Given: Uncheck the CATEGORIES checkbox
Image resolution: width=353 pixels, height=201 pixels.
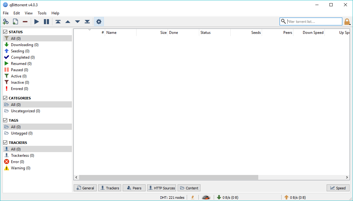Looking at the screenshot, I should [x=5, y=98].
